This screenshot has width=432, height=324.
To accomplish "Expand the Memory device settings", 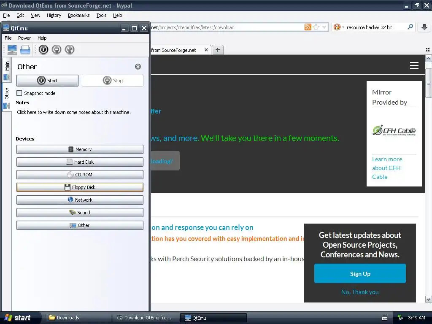I will (x=80, y=149).
